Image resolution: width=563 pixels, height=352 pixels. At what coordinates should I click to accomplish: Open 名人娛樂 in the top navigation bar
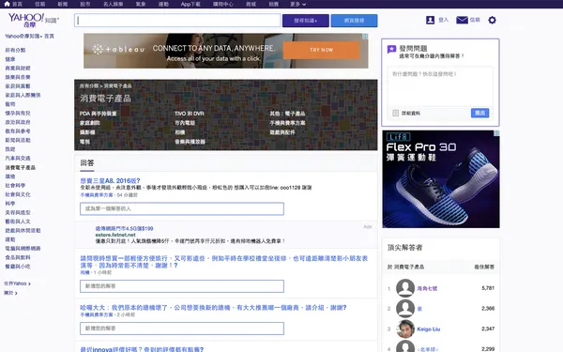114,5
